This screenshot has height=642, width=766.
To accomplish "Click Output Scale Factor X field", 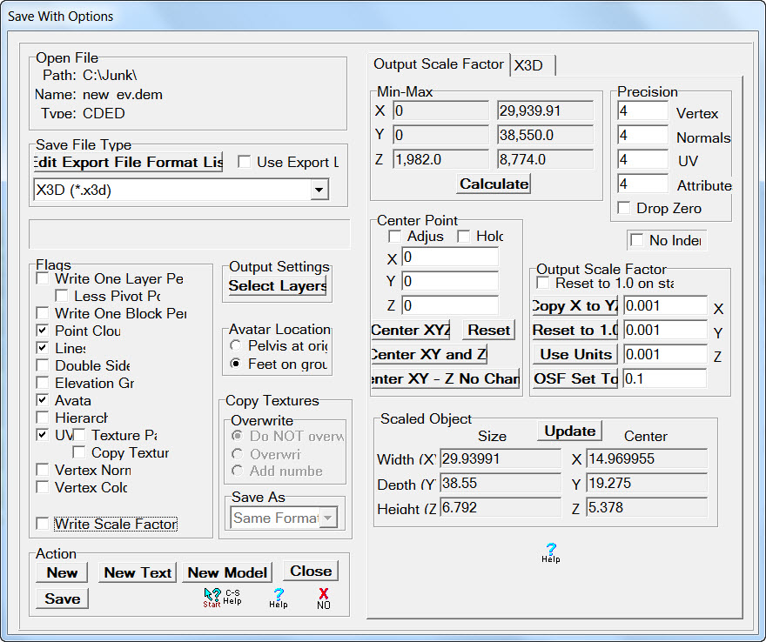I will [x=665, y=305].
